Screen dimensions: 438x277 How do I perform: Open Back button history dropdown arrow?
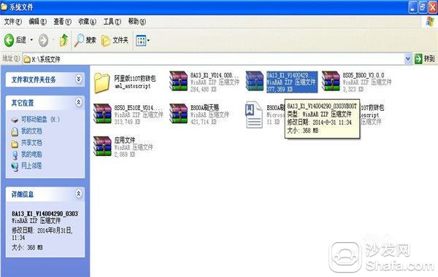[x=31, y=40]
